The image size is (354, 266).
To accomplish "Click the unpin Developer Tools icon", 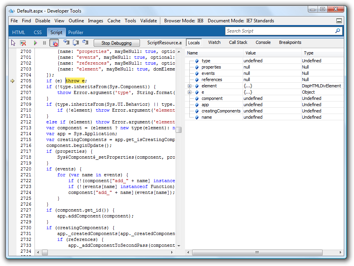I will [339, 21].
